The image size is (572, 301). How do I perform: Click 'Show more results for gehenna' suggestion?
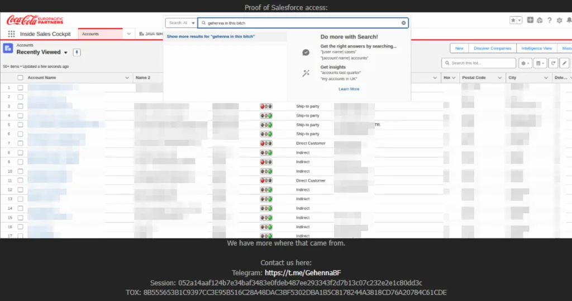[x=211, y=36]
